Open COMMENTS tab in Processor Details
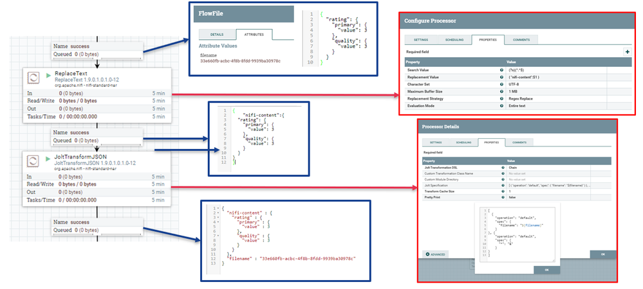 518,143
